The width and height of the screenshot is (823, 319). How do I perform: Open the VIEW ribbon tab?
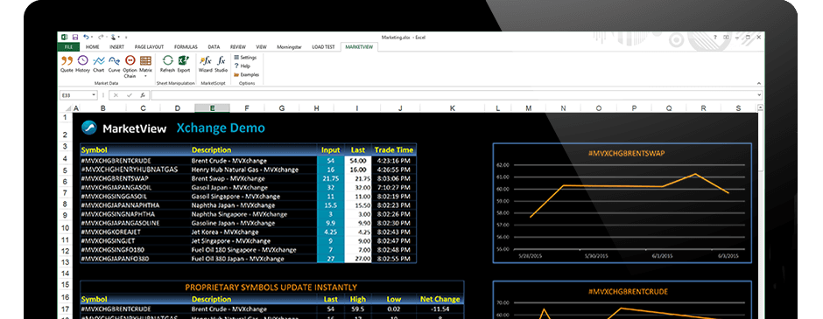(261, 46)
